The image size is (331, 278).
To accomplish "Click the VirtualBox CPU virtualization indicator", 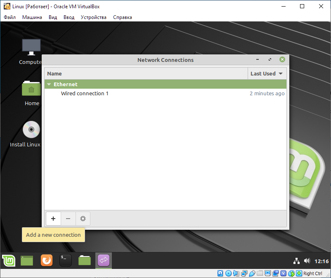I will [283, 273].
